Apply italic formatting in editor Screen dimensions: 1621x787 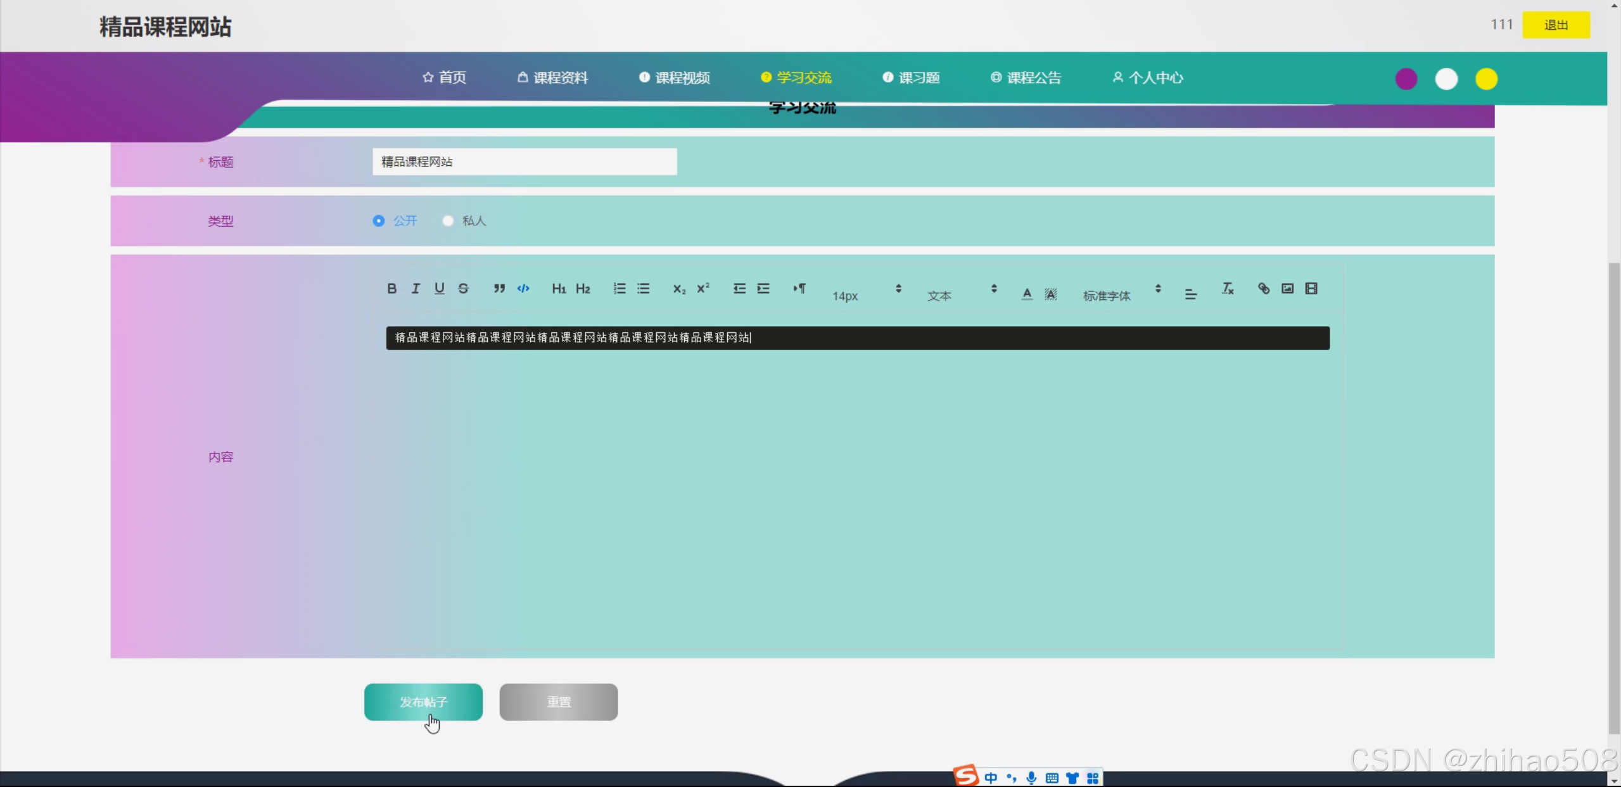pyautogui.click(x=416, y=289)
